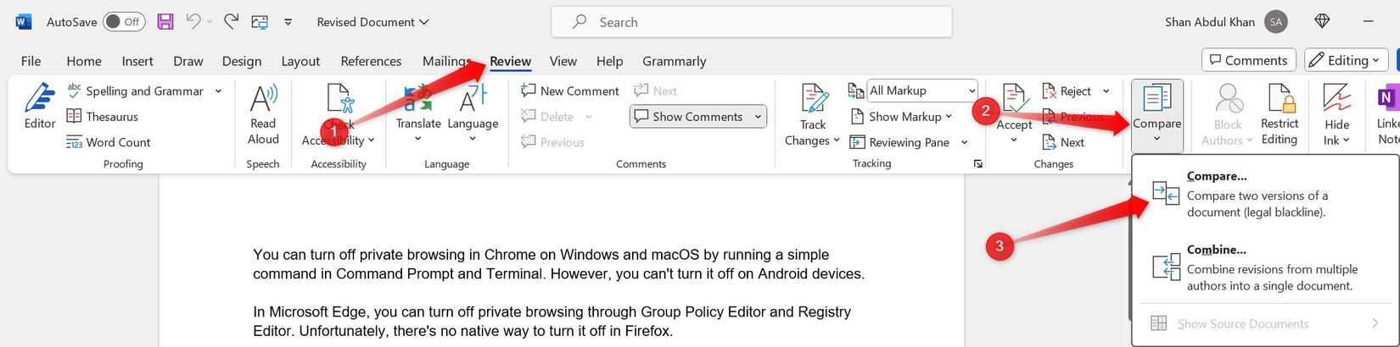The height and width of the screenshot is (347, 1400).
Task: Click the Check Accessibility icon
Action: [x=339, y=99]
